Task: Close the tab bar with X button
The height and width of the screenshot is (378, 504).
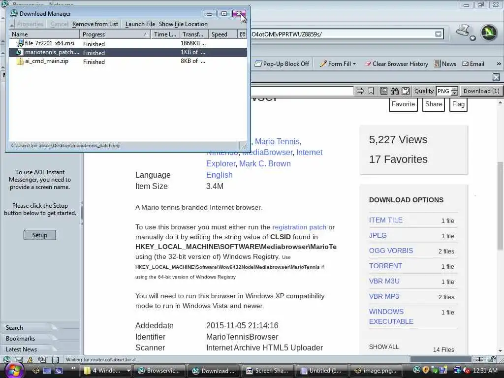Action: pos(496,77)
